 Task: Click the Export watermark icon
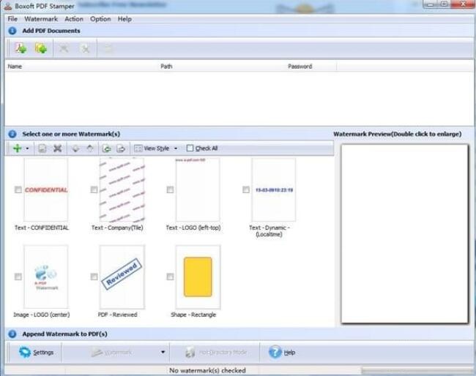[121, 148]
